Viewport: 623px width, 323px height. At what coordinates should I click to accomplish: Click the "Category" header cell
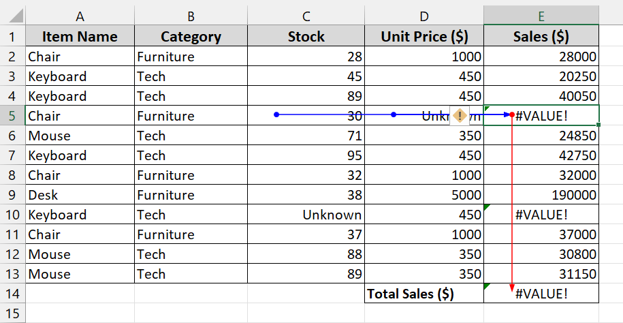tap(191, 37)
